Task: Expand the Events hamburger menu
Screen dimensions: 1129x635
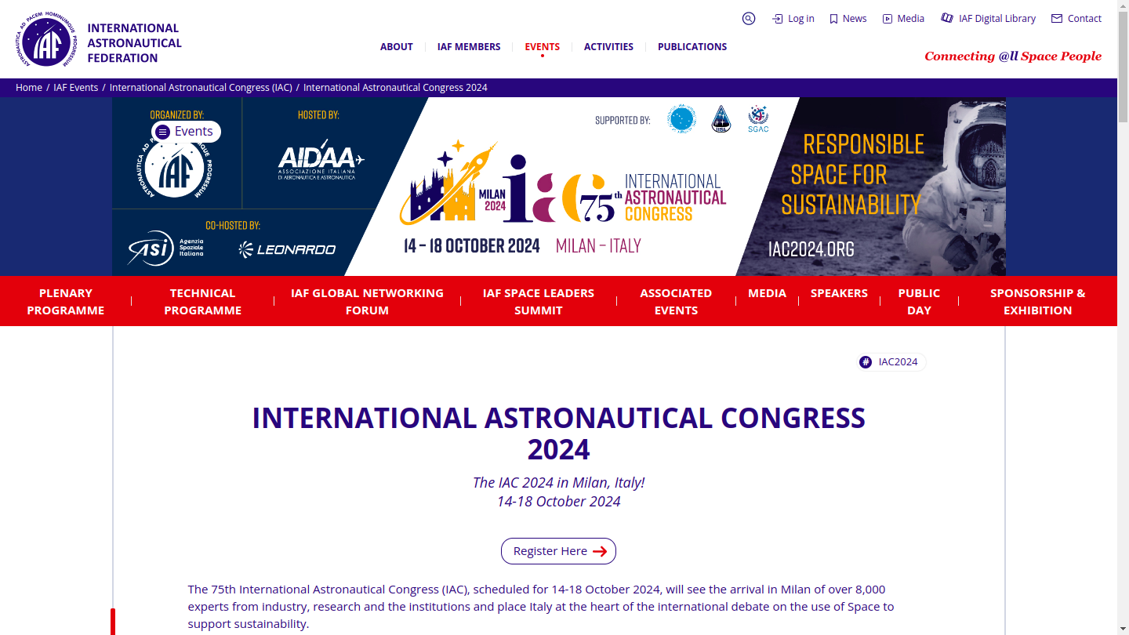Action: tap(186, 132)
